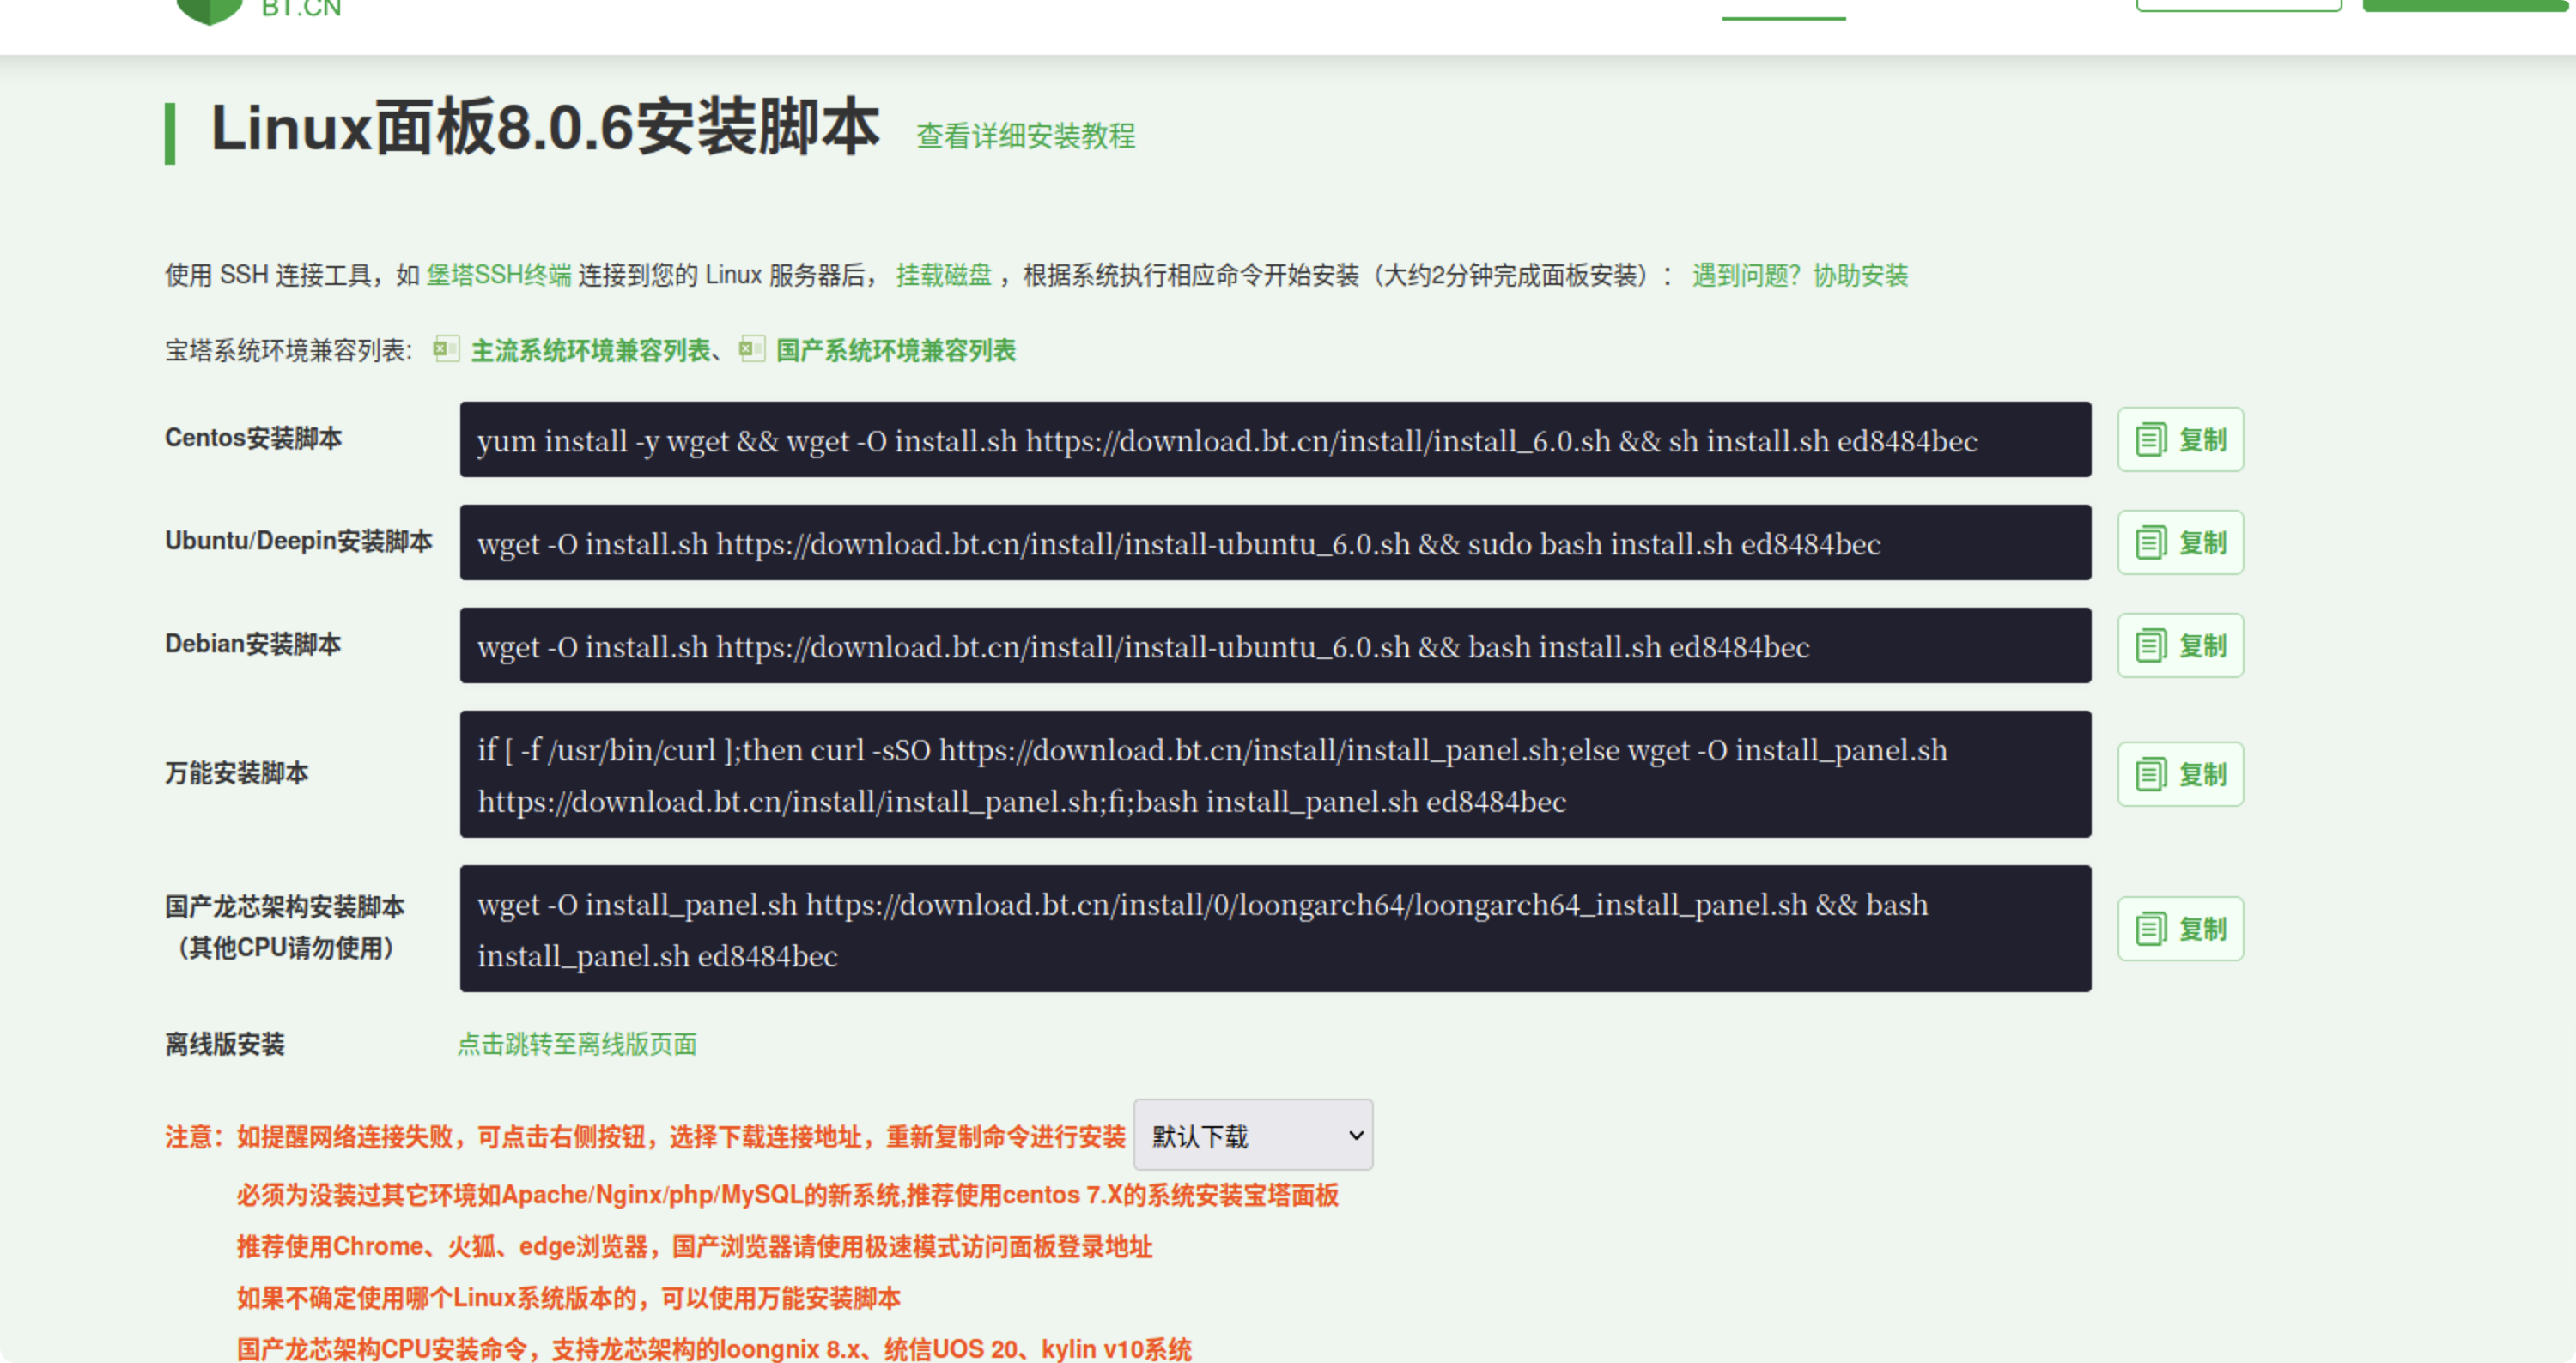Click the Centos command code box
The height and width of the screenshot is (1363, 2576).
[x=1275, y=439]
